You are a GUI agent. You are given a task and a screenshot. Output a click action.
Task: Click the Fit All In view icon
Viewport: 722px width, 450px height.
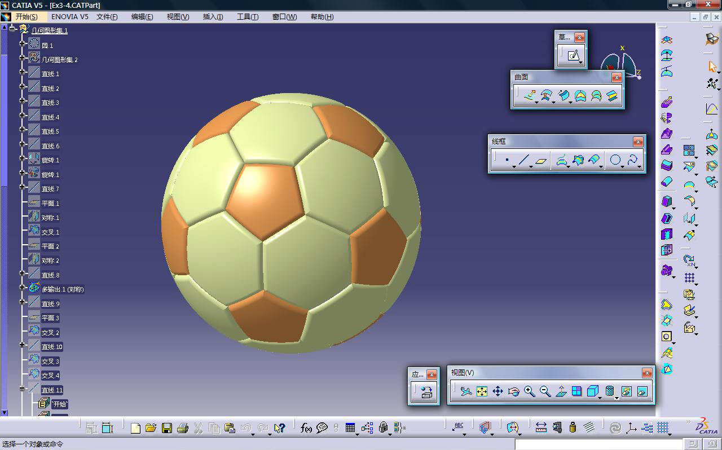482,391
